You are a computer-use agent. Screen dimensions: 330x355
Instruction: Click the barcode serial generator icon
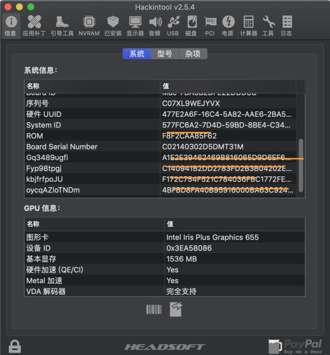point(154,309)
